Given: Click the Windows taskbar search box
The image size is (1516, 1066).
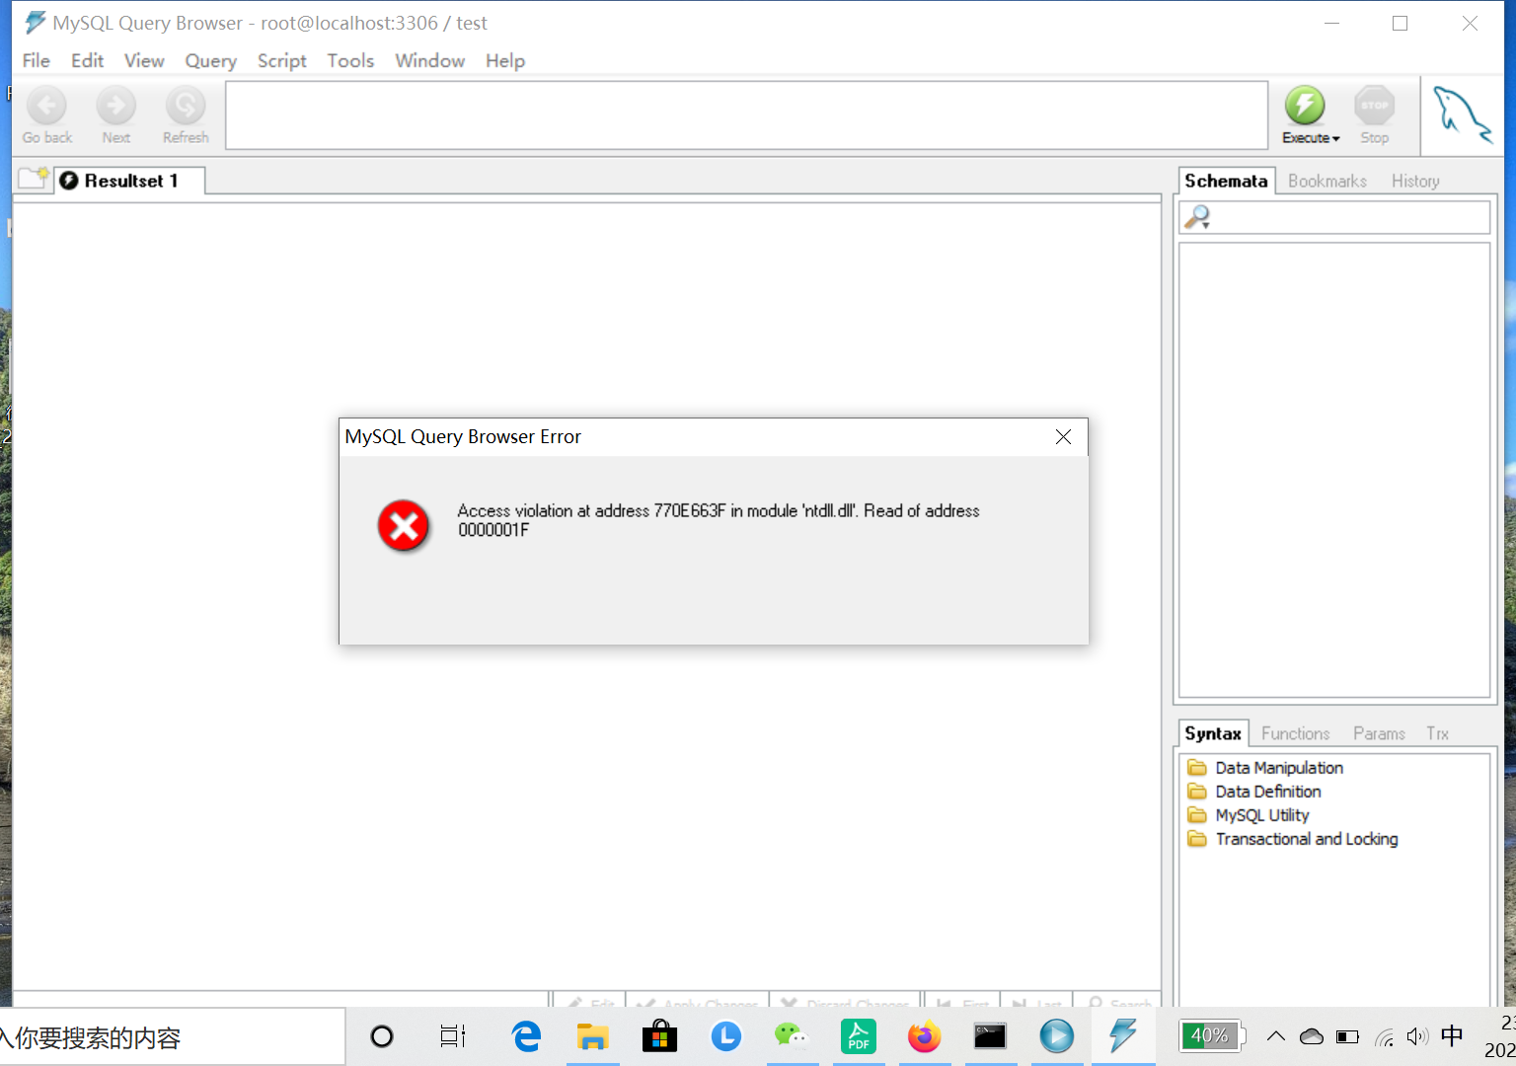Looking at the screenshot, I should pyautogui.click(x=172, y=1036).
